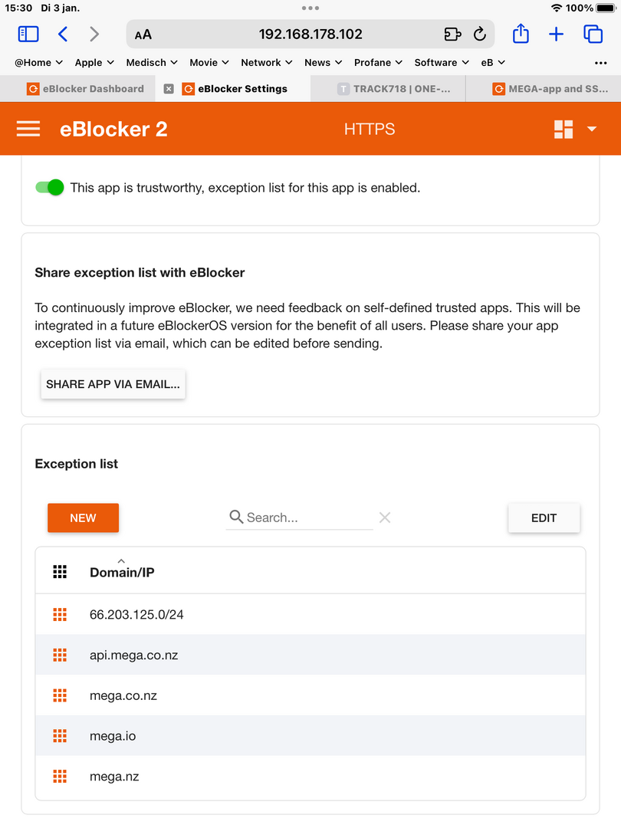Click SHARE APP VIA EMAIL button
Image resolution: width=621 pixels, height=828 pixels.
pos(113,384)
